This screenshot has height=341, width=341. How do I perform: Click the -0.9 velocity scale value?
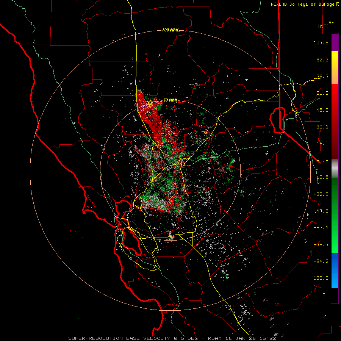[322, 161]
